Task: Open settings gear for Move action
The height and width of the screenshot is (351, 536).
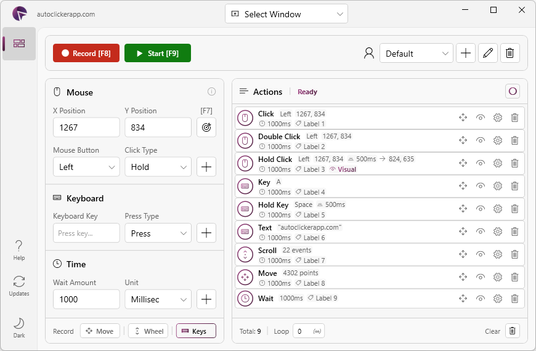Action: pos(498,277)
